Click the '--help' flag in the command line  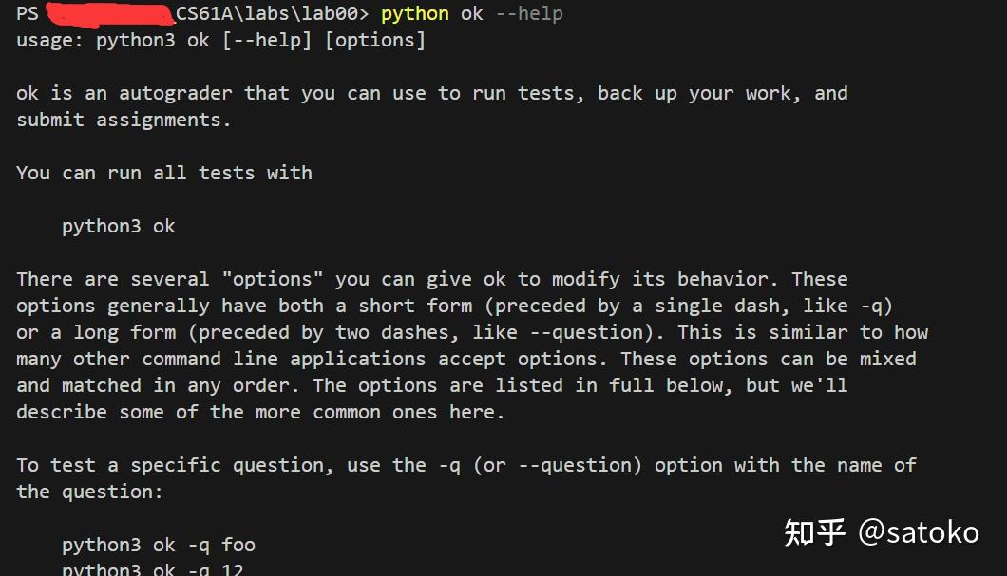point(528,14)
